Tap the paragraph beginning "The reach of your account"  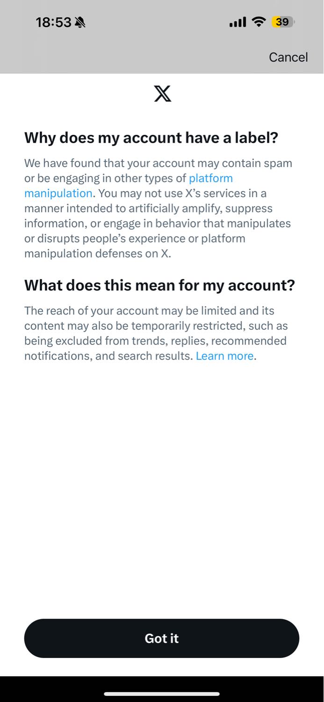156,333
